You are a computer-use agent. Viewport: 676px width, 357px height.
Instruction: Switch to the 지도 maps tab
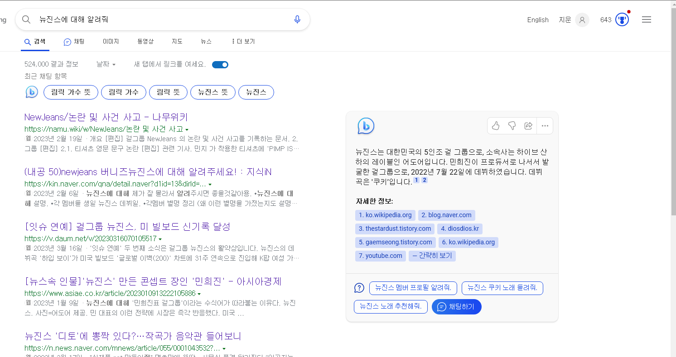pos(177,41)
